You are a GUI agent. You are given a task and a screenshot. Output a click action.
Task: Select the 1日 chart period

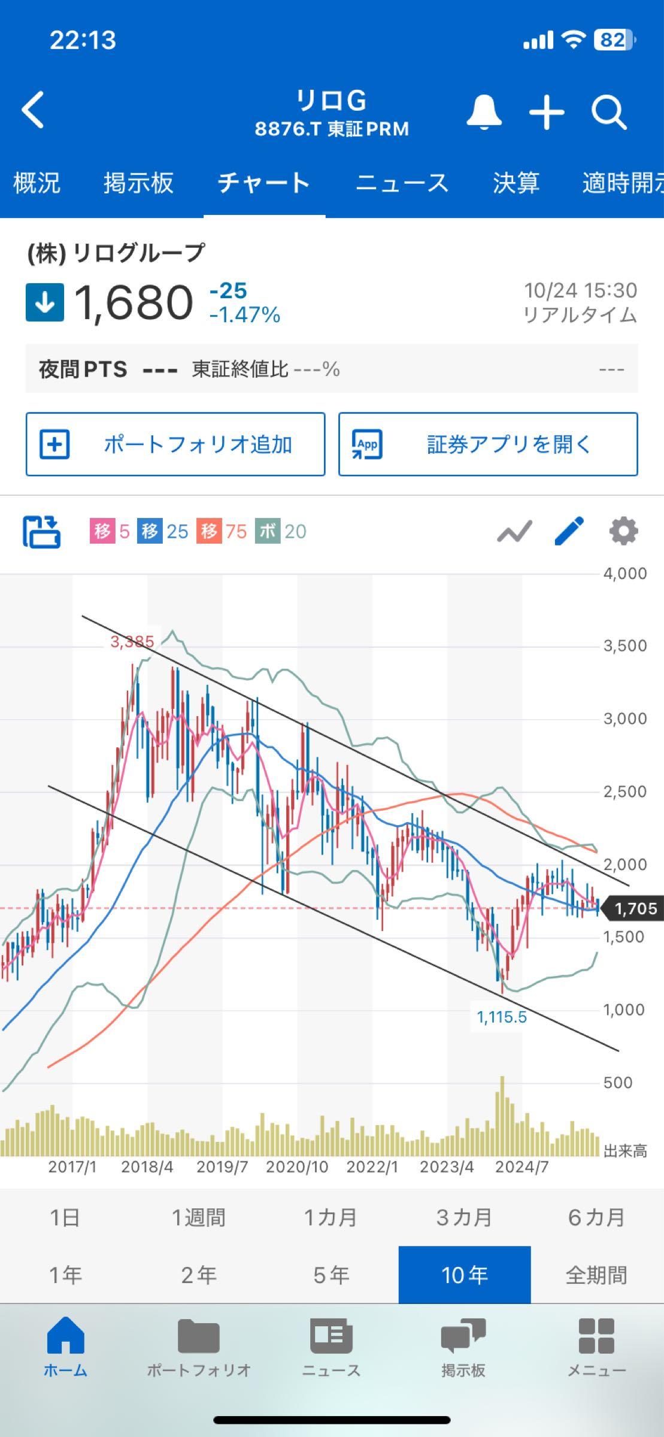[66, 1216]
